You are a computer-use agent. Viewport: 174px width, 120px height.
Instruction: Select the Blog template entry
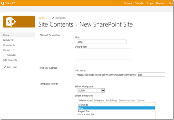pyautogui.click(x=117, y=108)
